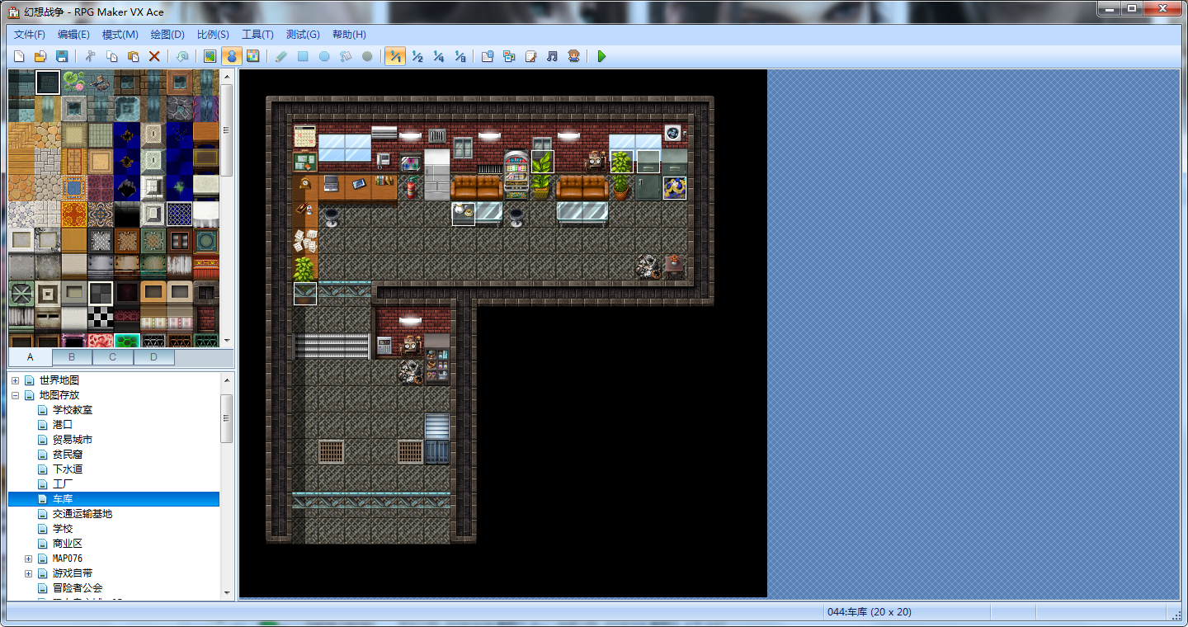Click the Copy icon in the toolbar
Screen dimensions: 1188x627
[x=111, y=56]
